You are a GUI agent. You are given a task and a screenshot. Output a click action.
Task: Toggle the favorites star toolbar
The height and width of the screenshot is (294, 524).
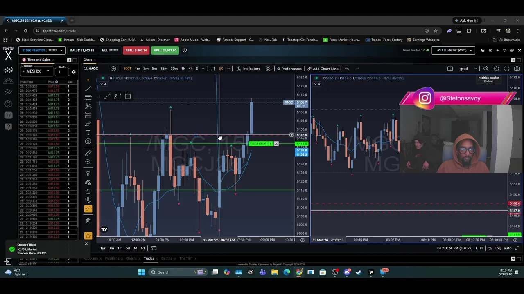coord(88,236)
